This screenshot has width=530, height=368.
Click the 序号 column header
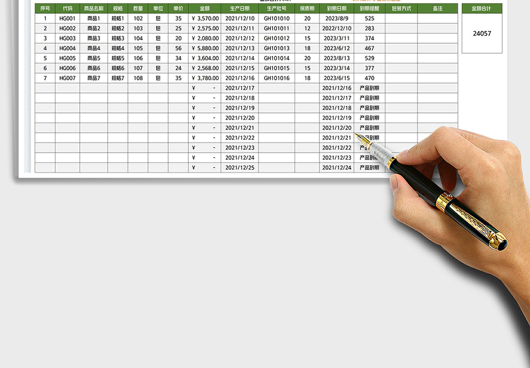tap(45, 9)
